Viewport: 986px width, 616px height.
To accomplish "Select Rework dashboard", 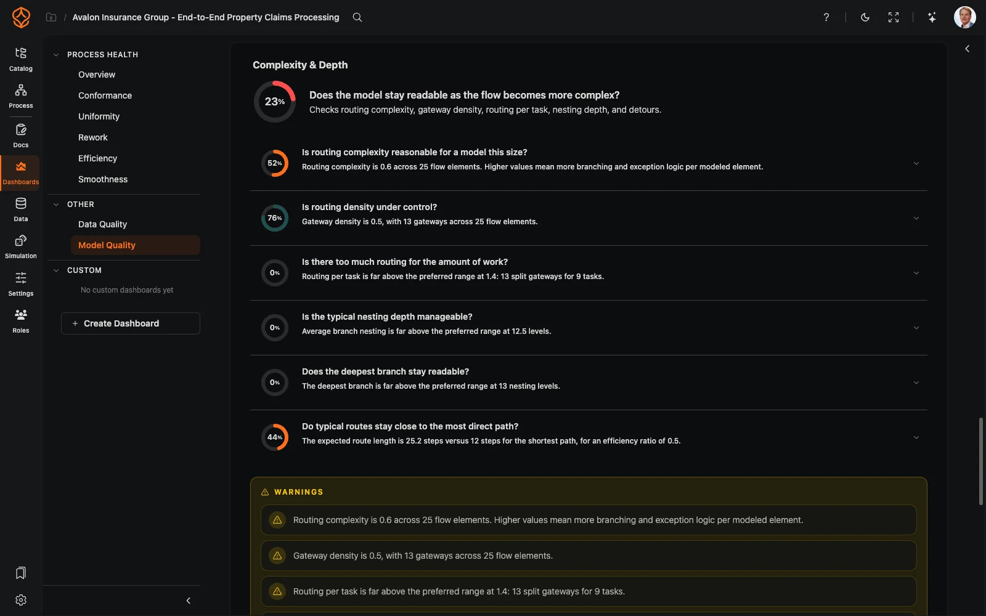I will pyautogui.click(x=93, y=137).
